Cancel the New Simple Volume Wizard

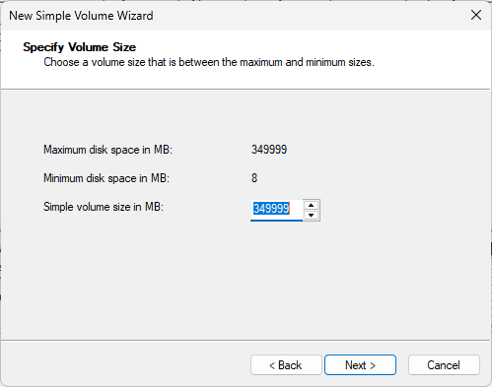[444, 364]
